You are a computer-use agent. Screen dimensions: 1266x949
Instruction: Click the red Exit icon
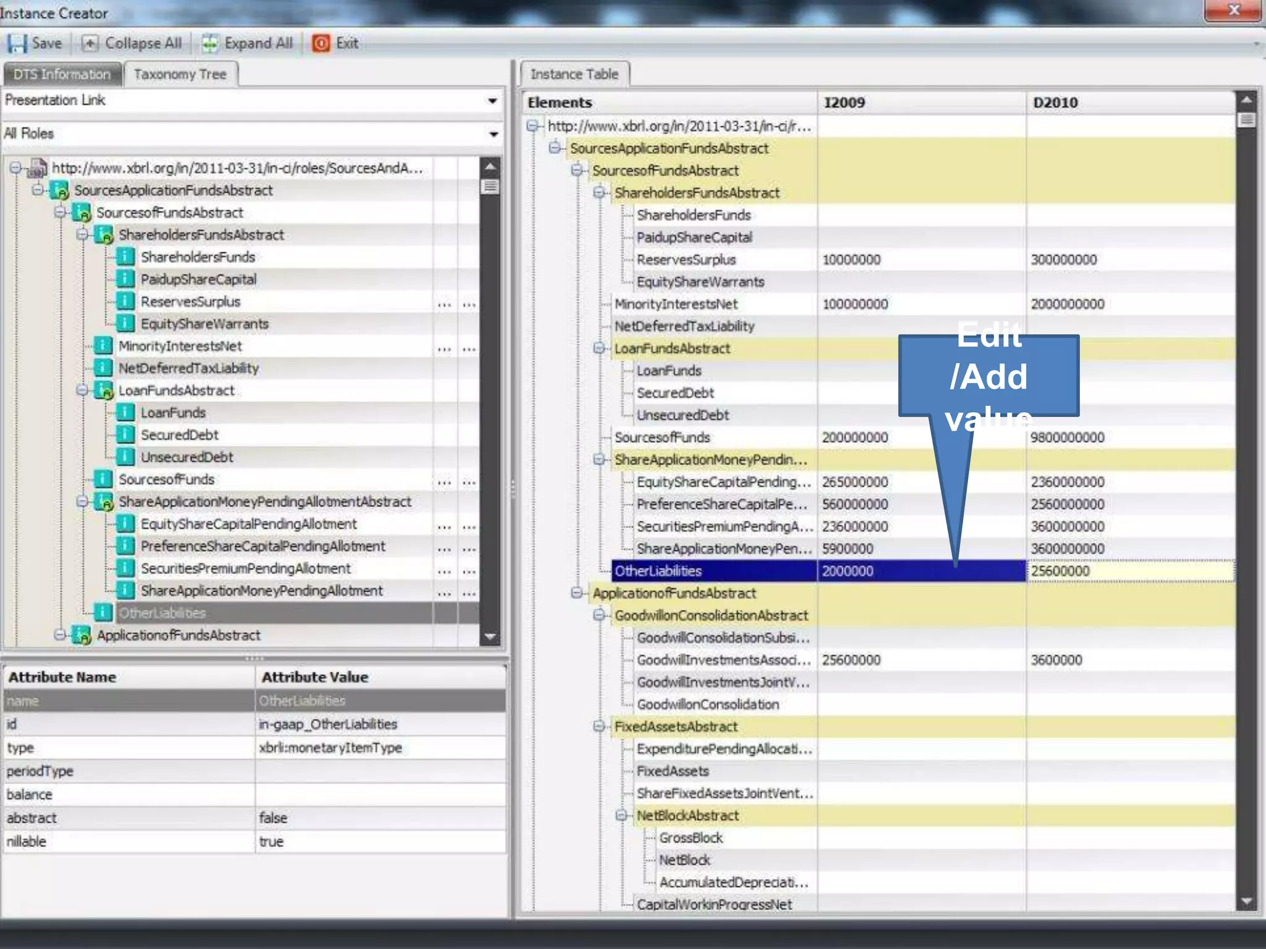pyautogui.click(x=321, y=43)
